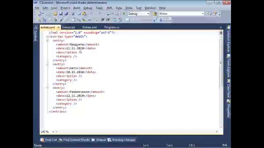This screenshot has width=264, height=148.
Task: Open the Data menu
Action: point(119,8)
